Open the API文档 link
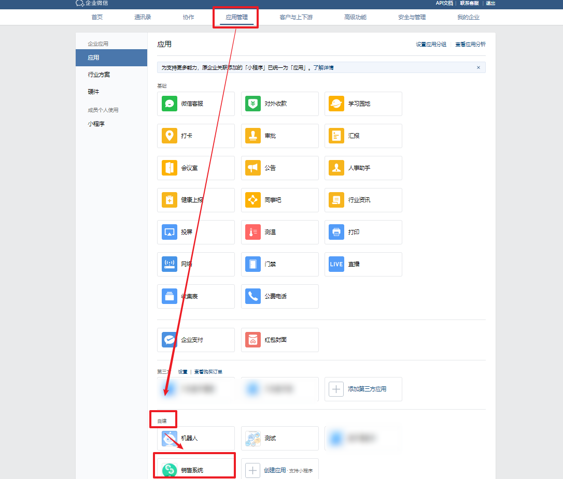 point(444,3)
